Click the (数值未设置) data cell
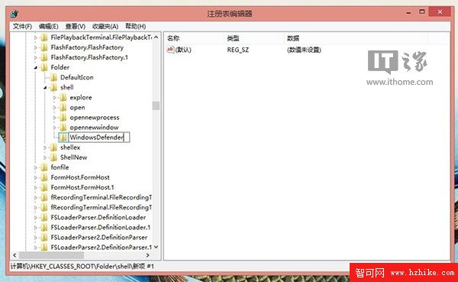458x282 pixels. tap(304, 50)
